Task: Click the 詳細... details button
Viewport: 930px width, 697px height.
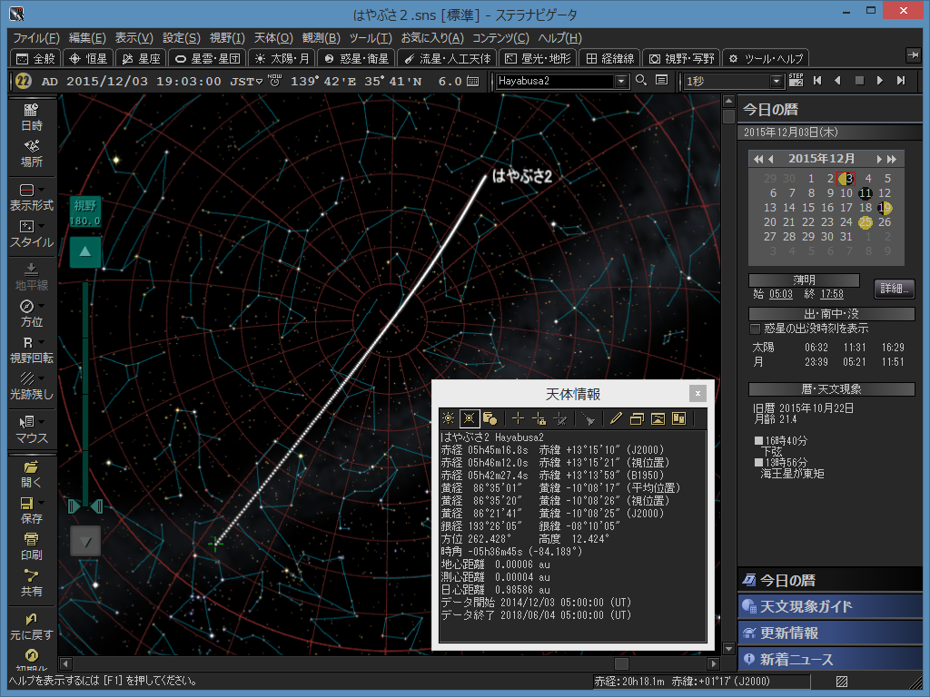Action: (x=894, y=289)
